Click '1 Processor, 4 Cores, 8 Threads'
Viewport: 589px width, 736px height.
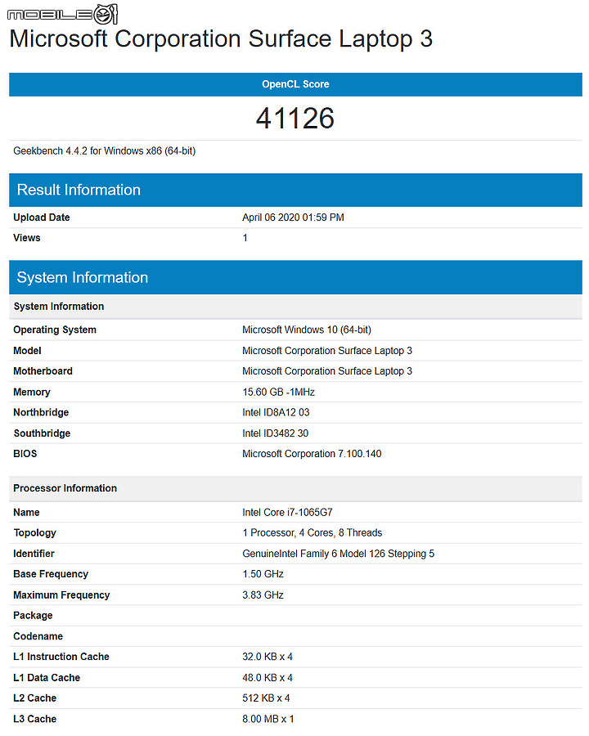click(312, 532)
